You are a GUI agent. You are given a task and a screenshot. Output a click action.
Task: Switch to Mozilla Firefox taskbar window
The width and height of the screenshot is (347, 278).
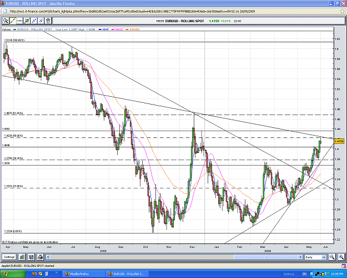84,274
